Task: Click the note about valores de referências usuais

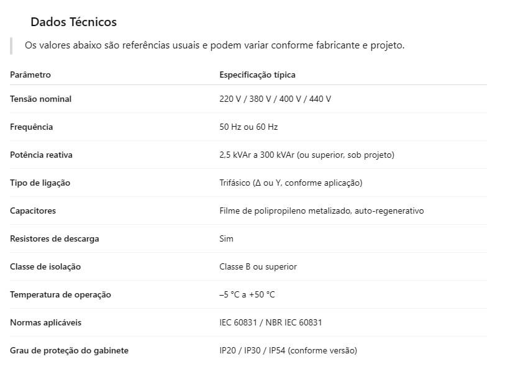Action: point(214,45)
